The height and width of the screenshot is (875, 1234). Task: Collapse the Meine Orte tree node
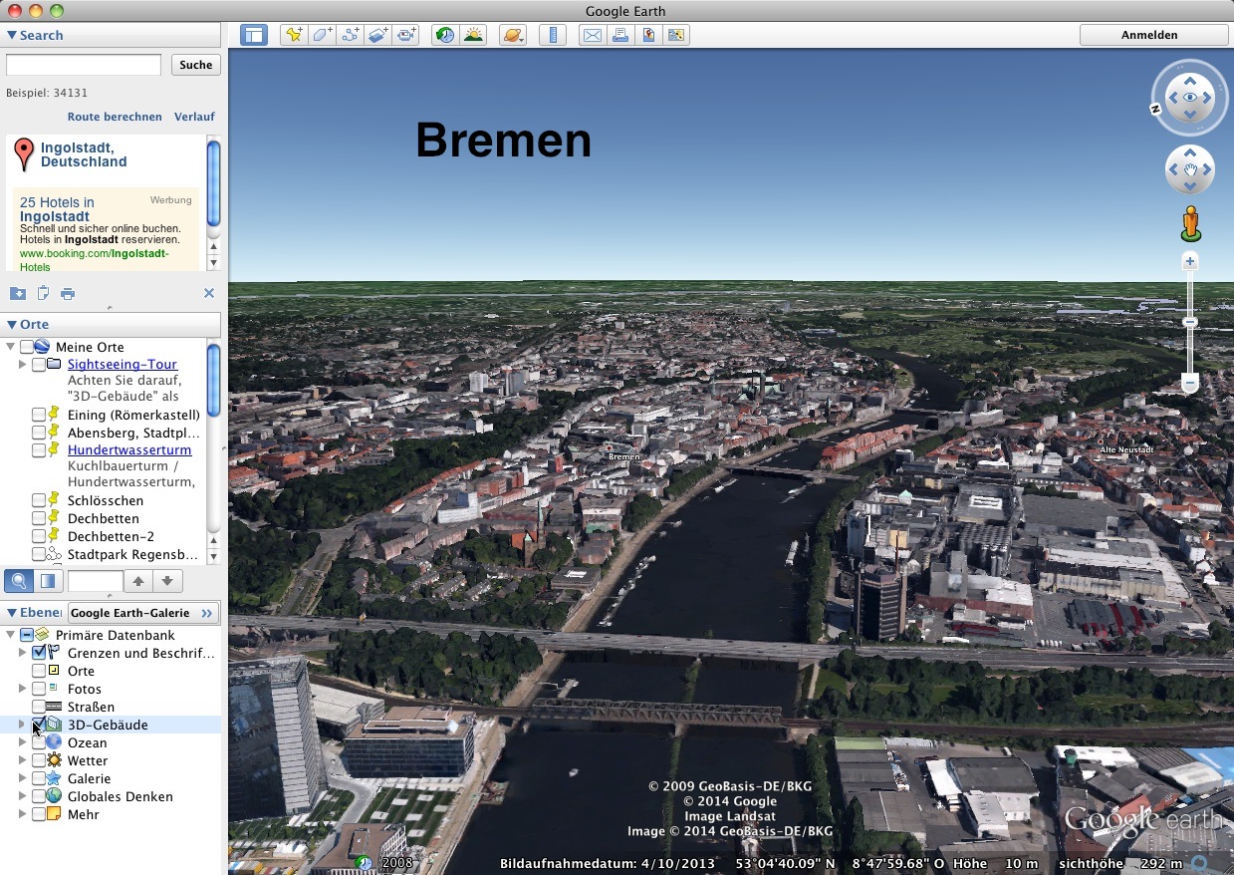10,347
